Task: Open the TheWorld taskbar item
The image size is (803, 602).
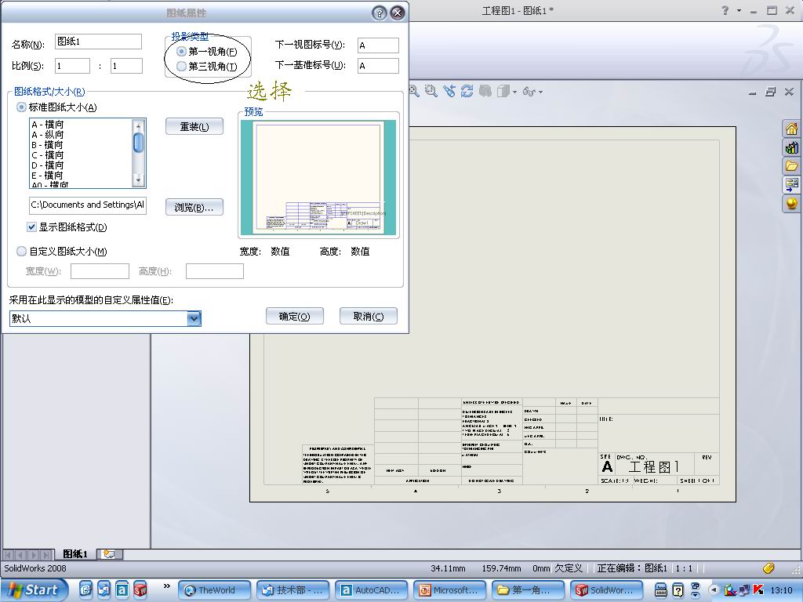Action: coord(214,590)
